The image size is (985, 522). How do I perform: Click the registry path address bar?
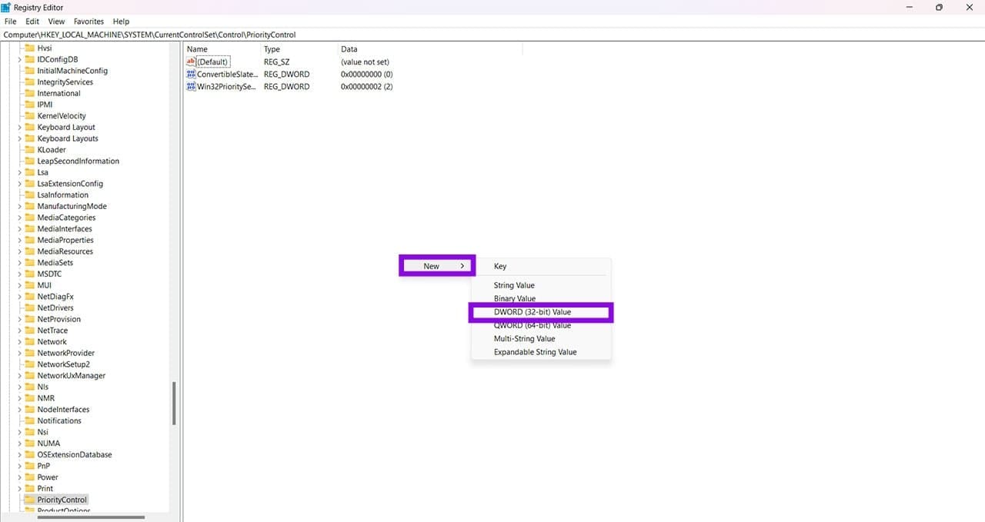[492, 35]
